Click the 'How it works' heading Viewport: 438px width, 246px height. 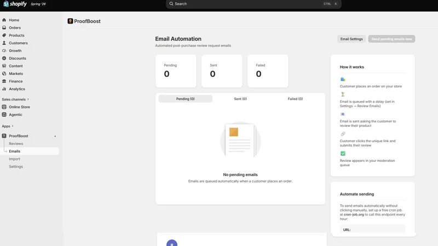[x=351, y=67]
